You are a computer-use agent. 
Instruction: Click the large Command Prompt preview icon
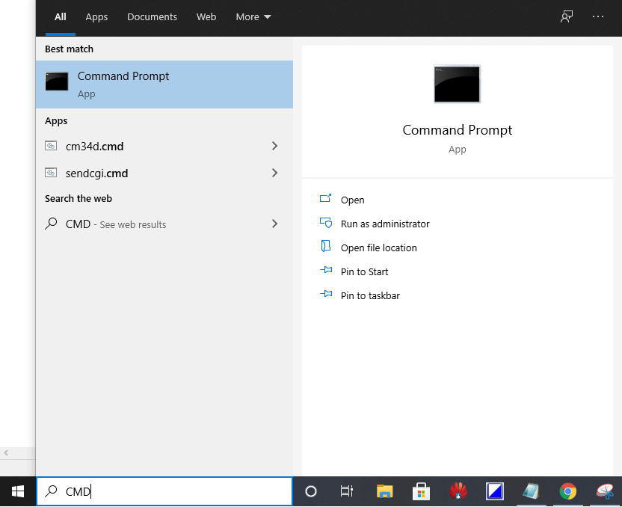(x=457, y=84)
